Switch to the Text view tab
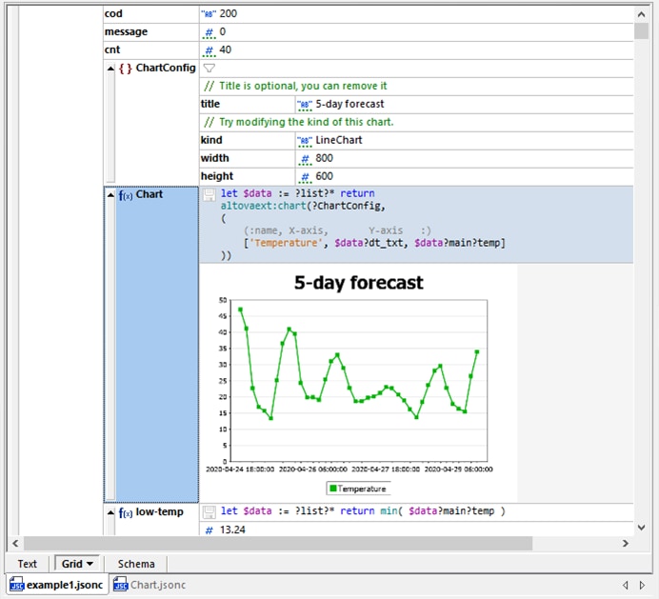Viewport: 659px width, 599px height. (28, 564)
